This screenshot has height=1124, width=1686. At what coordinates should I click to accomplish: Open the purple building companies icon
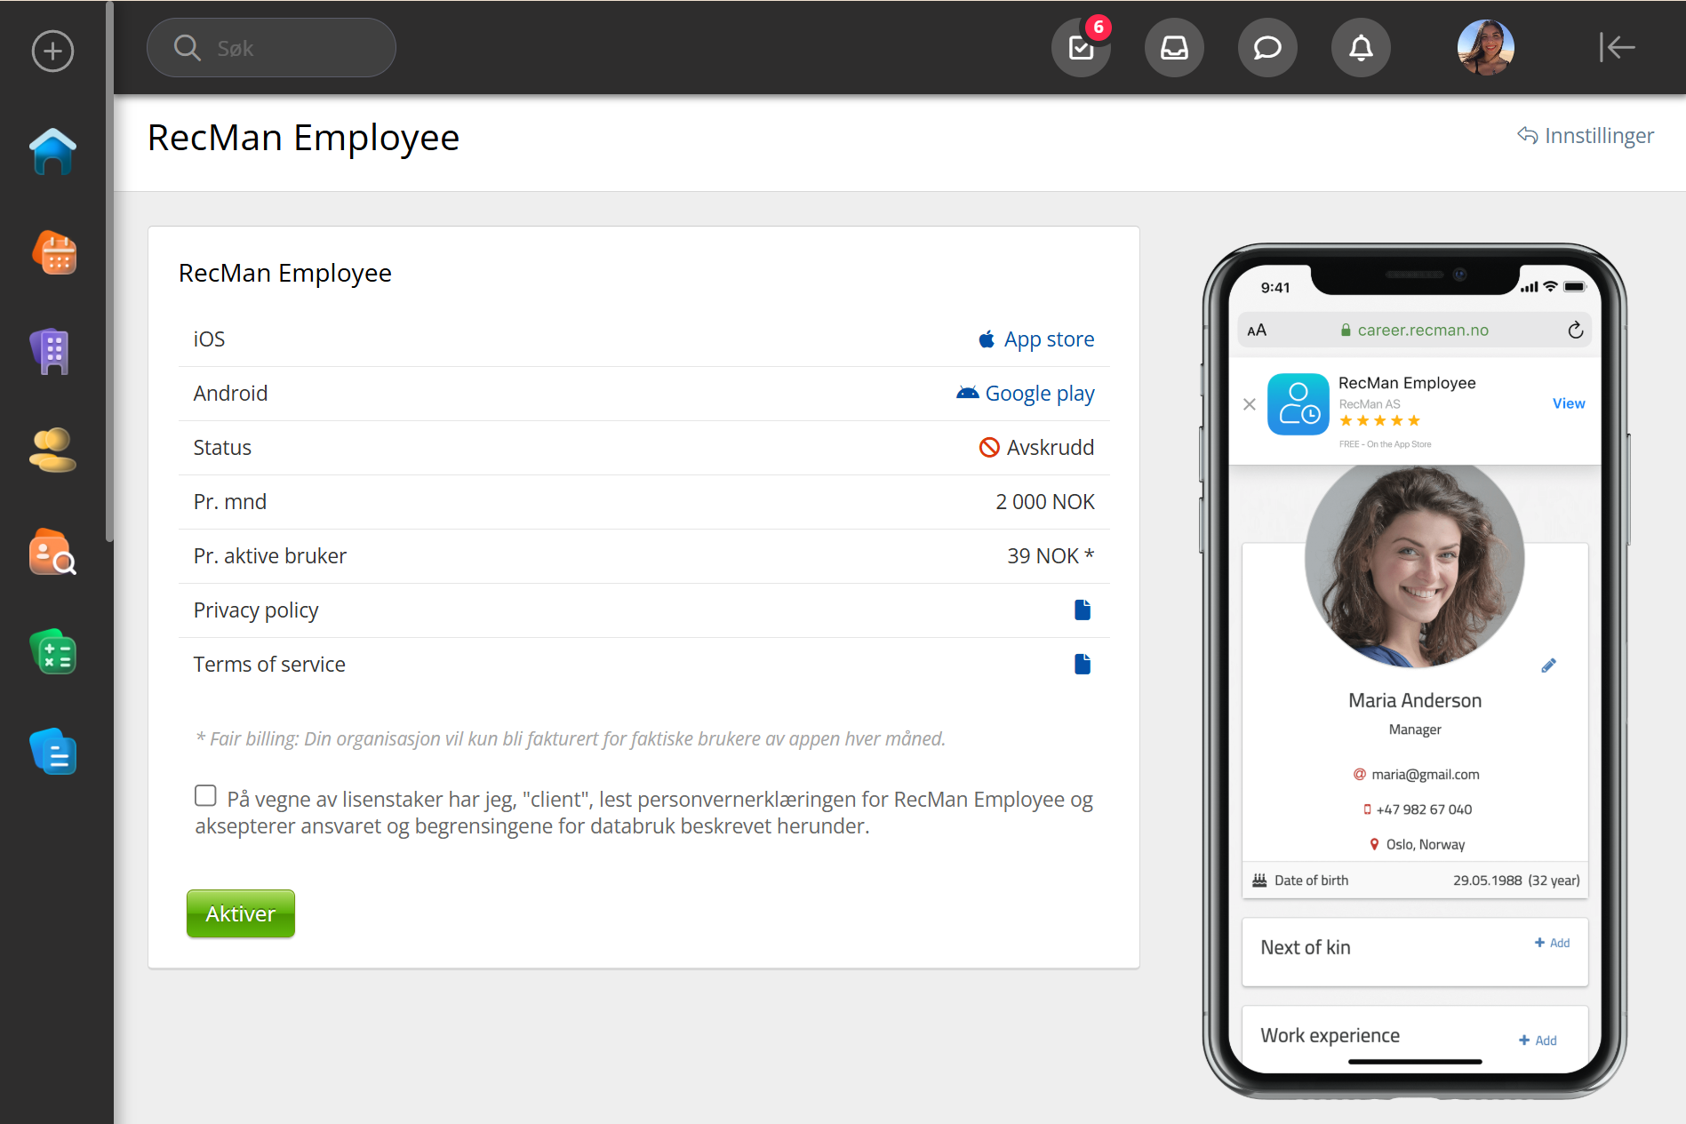tap(52, 352)
